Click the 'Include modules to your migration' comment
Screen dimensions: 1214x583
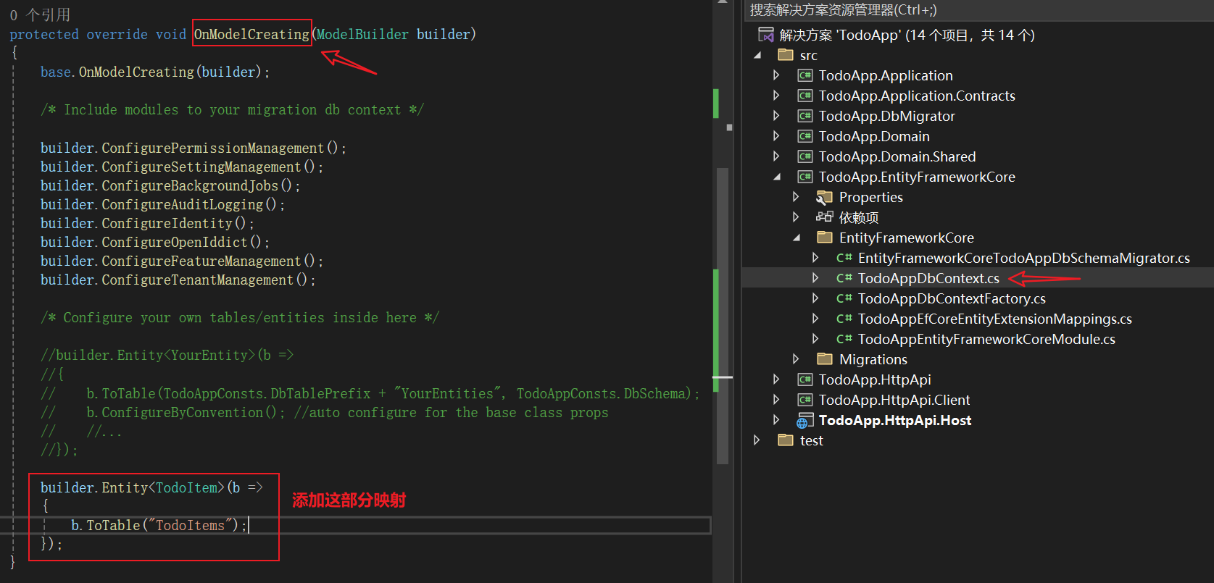232,109
